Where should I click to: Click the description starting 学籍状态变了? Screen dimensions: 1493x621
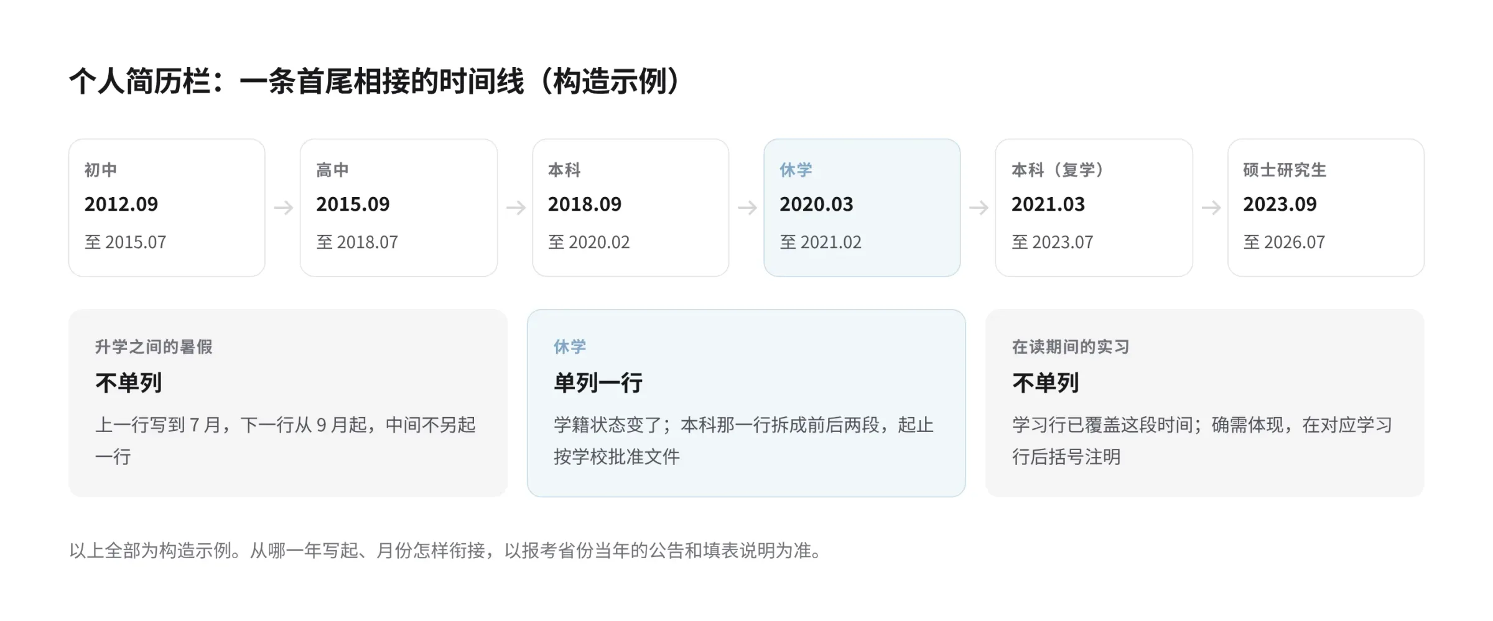pos(744,441)
